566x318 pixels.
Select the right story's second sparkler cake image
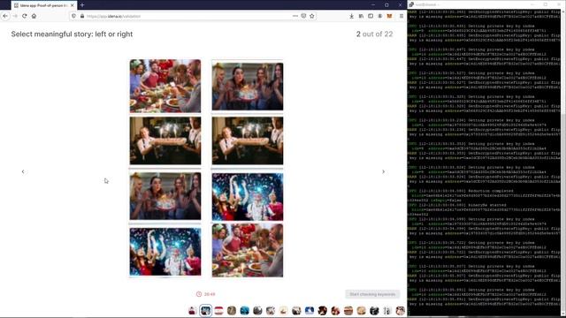(248, 140)
